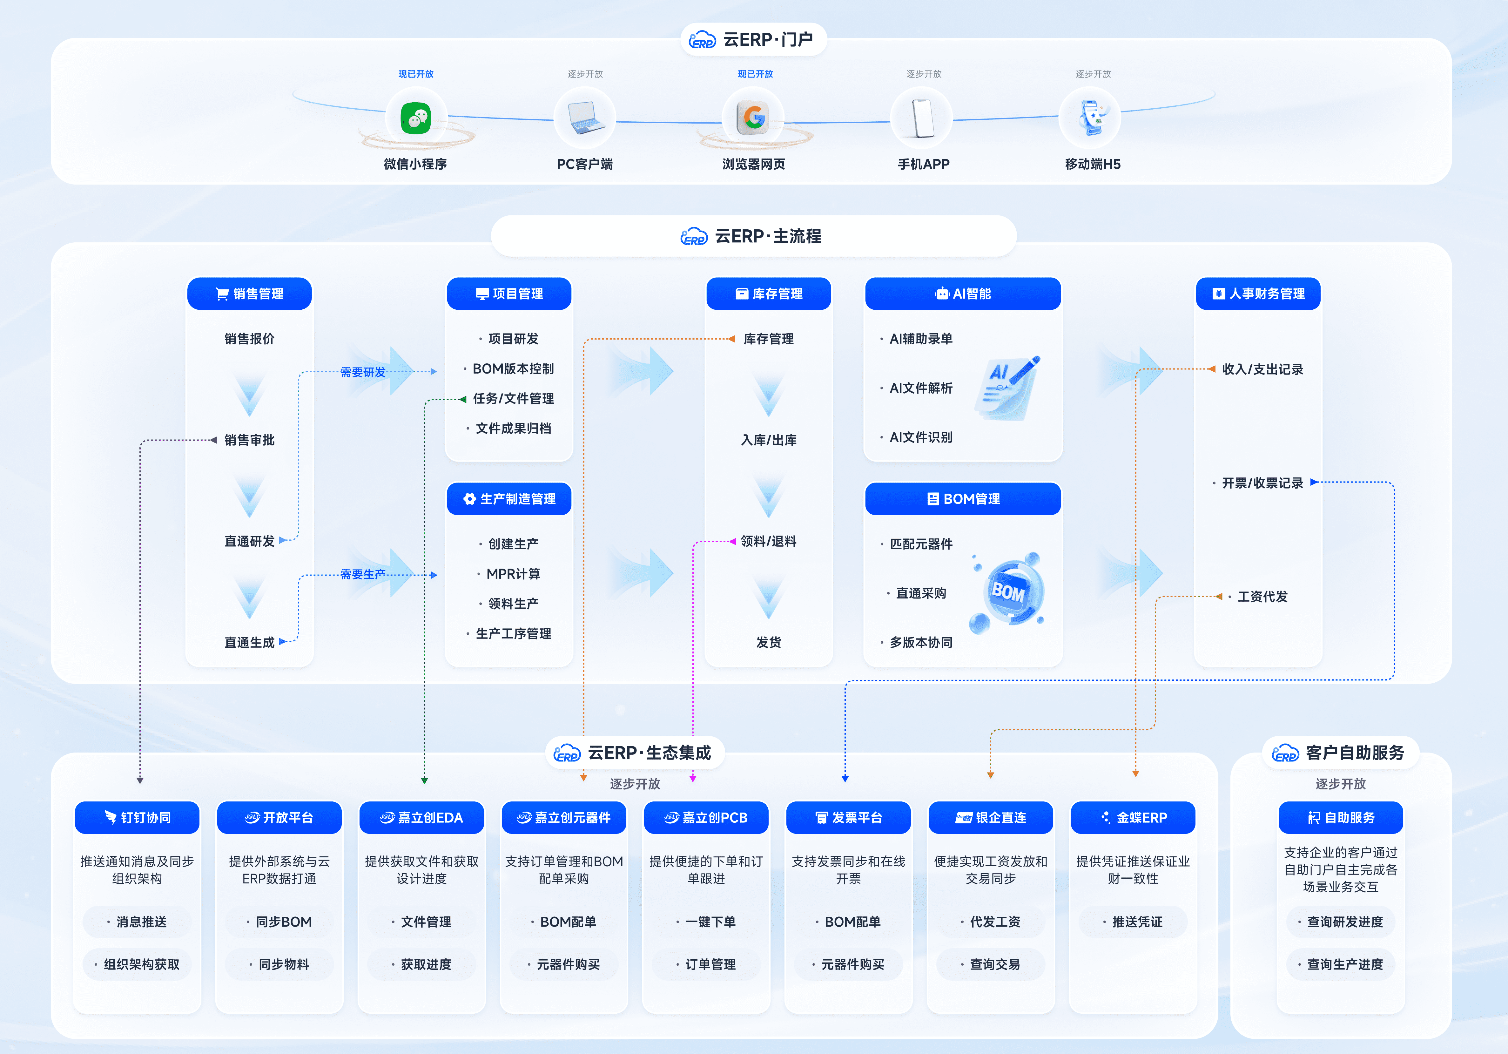Click the 钉钉协同 integration button
The image size is (1508, 1054).
[137, 817]
